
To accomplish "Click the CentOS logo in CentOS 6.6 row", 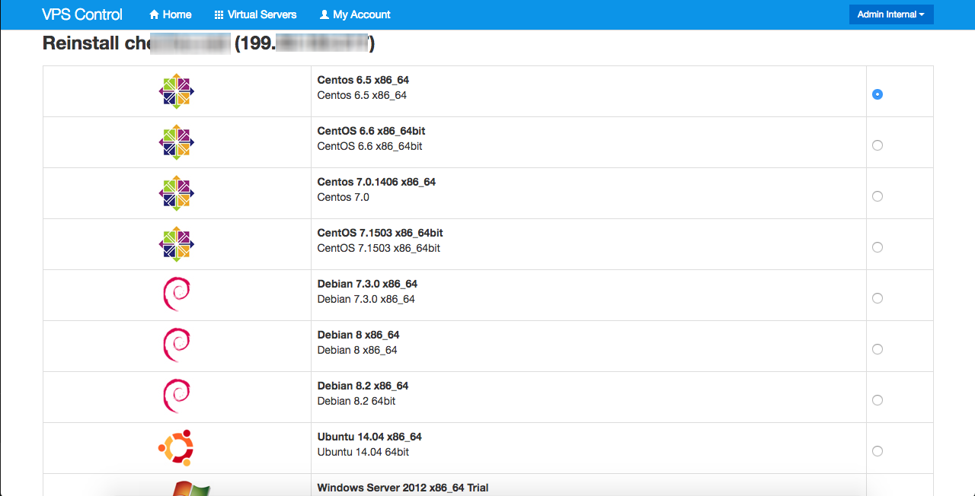I will click(x=177, y=142).
